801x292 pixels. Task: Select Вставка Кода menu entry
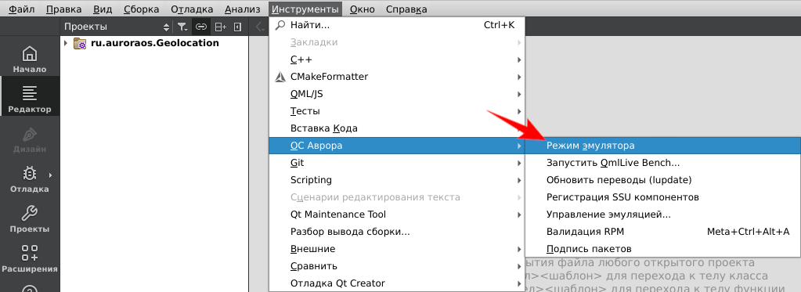pos(397,128)
